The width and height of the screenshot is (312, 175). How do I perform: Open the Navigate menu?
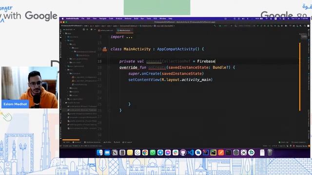(103, 18)
